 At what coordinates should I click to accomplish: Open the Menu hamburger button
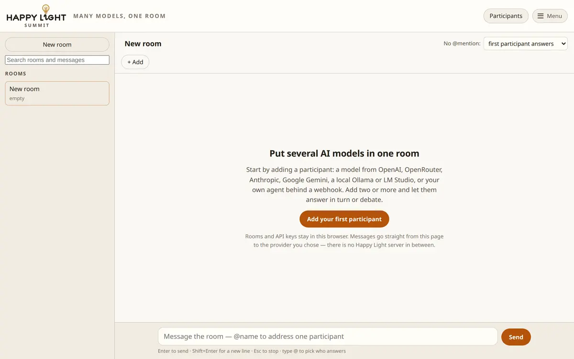550,16
